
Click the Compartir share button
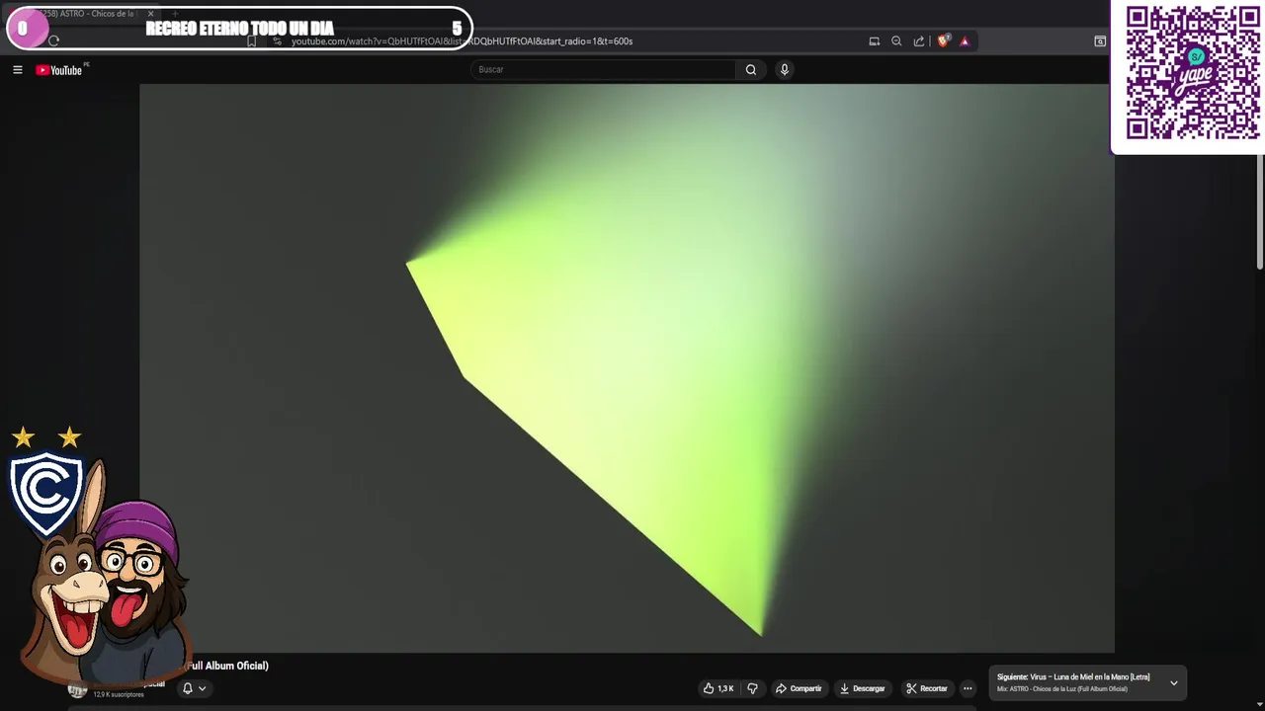799,688
